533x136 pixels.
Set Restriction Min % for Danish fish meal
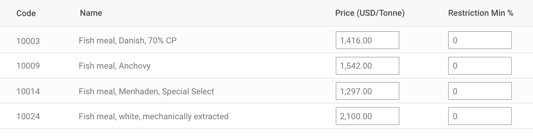coord(480,40)
